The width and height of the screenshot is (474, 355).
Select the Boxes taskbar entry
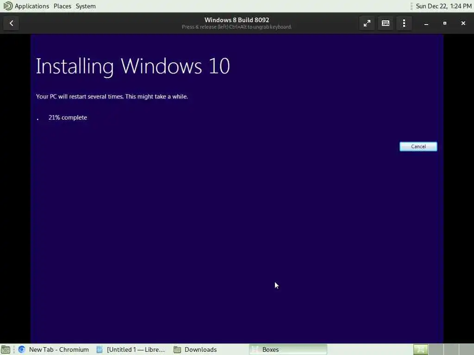click(x=288, y=349)
